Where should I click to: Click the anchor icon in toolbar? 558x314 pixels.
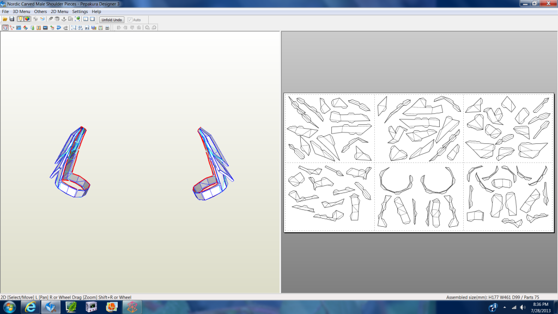pyautogui.click(x=64, y=19)
